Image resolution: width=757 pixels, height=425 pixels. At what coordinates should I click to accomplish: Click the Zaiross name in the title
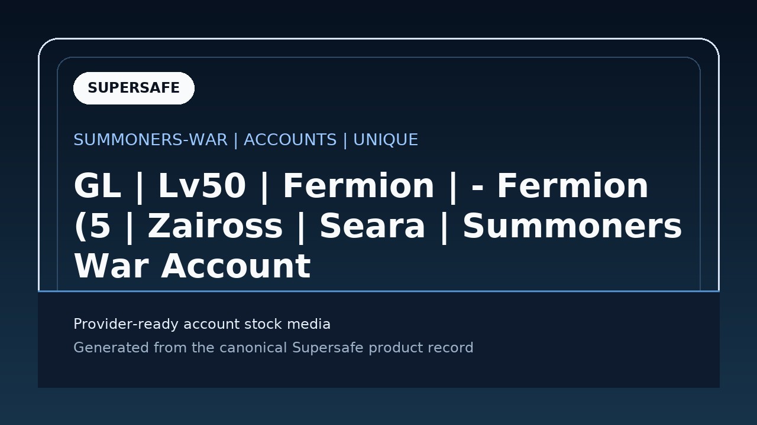(215, 227)
